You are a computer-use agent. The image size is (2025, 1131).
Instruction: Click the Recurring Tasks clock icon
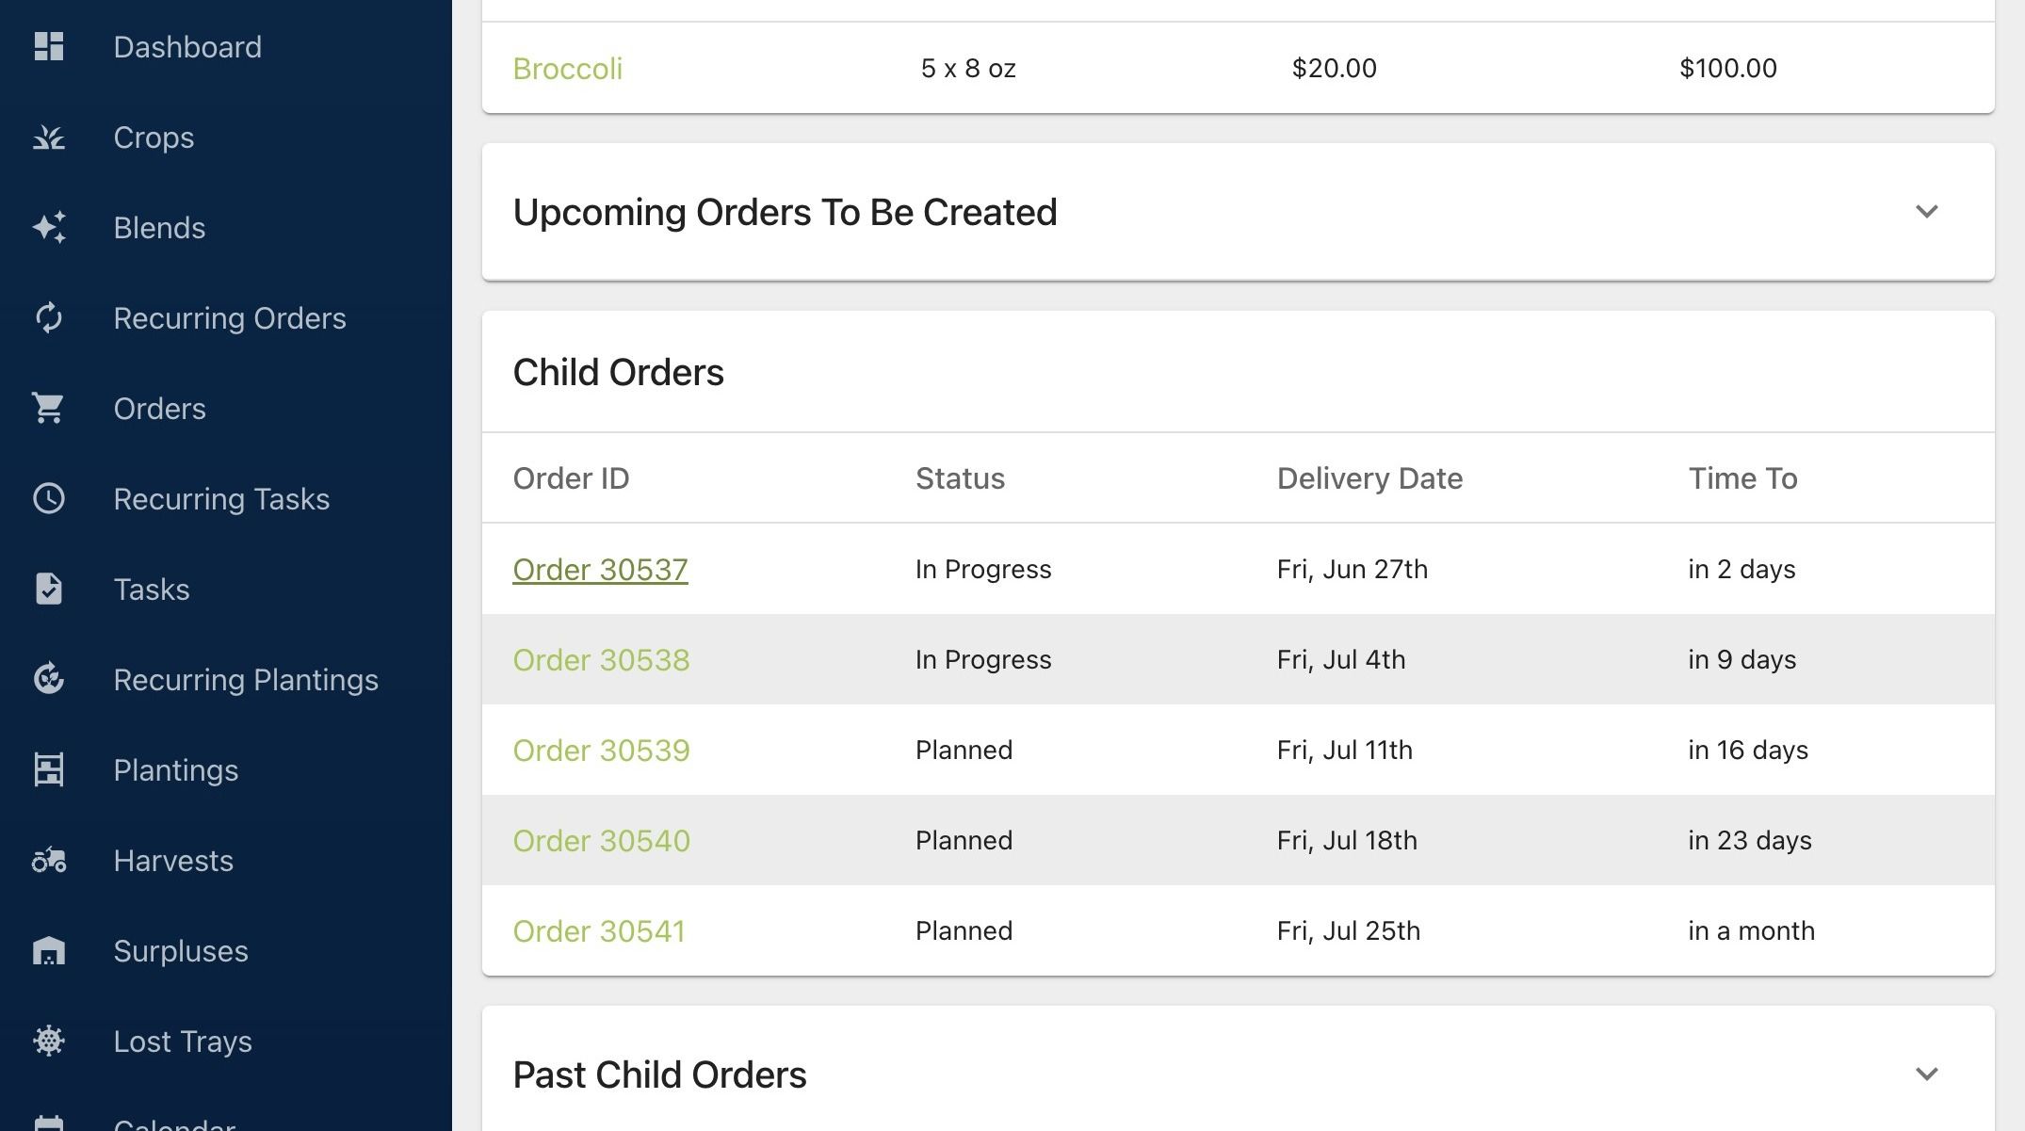click(x=49, y=498)
